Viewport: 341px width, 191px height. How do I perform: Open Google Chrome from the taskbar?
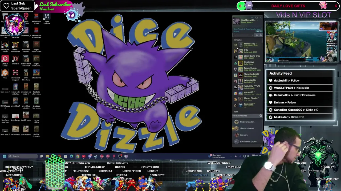[78, 156]
